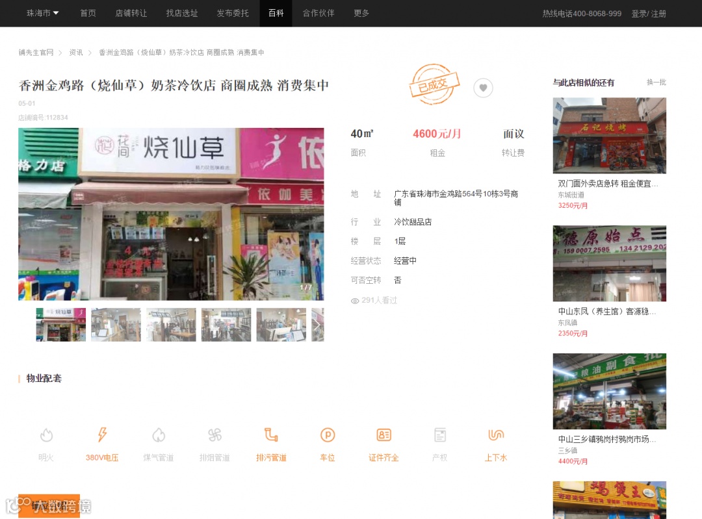This screenshot has height=519, width=702.
Task: Click the 排烟管道 fan icon
Action: [215, 435]
